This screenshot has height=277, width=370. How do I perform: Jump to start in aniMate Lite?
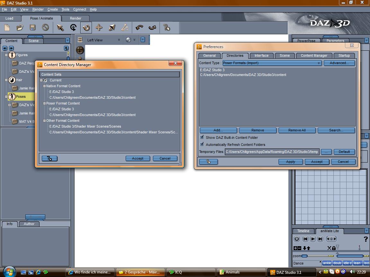305,239
